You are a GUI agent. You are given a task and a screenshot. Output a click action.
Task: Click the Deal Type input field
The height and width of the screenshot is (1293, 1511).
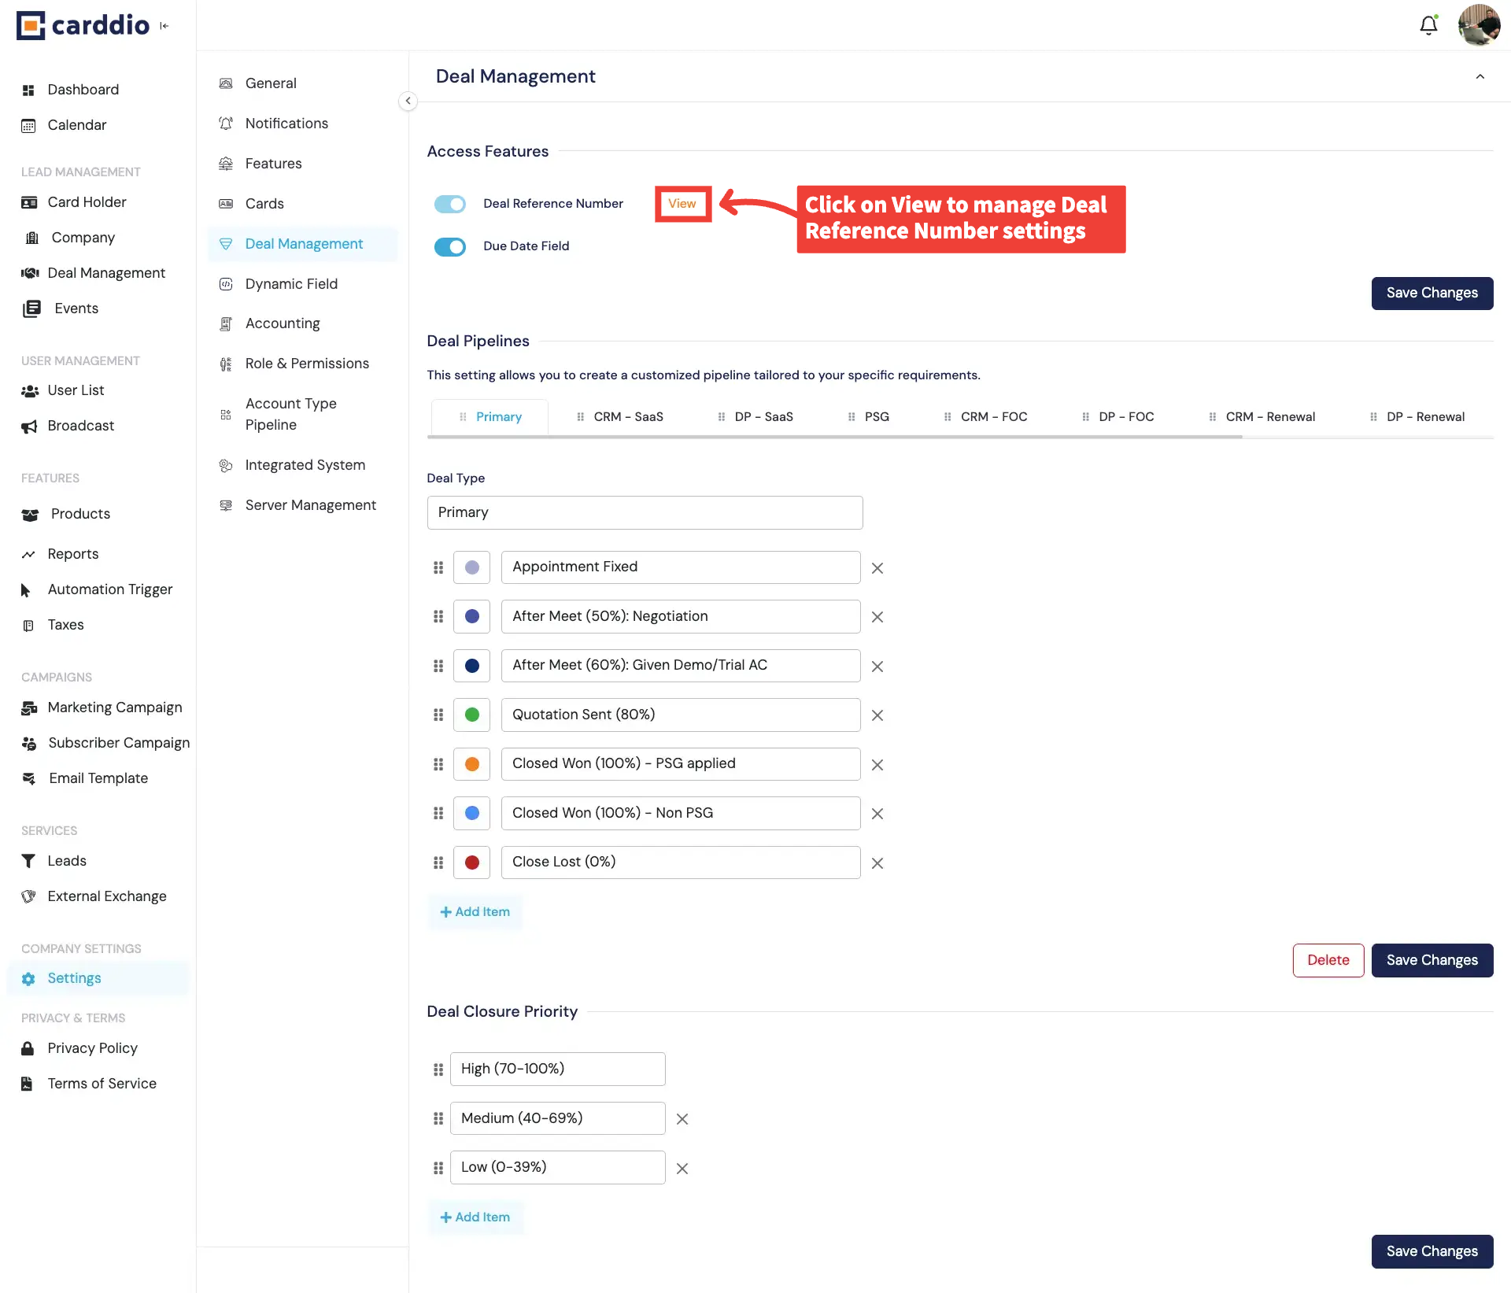coord(645,512)
